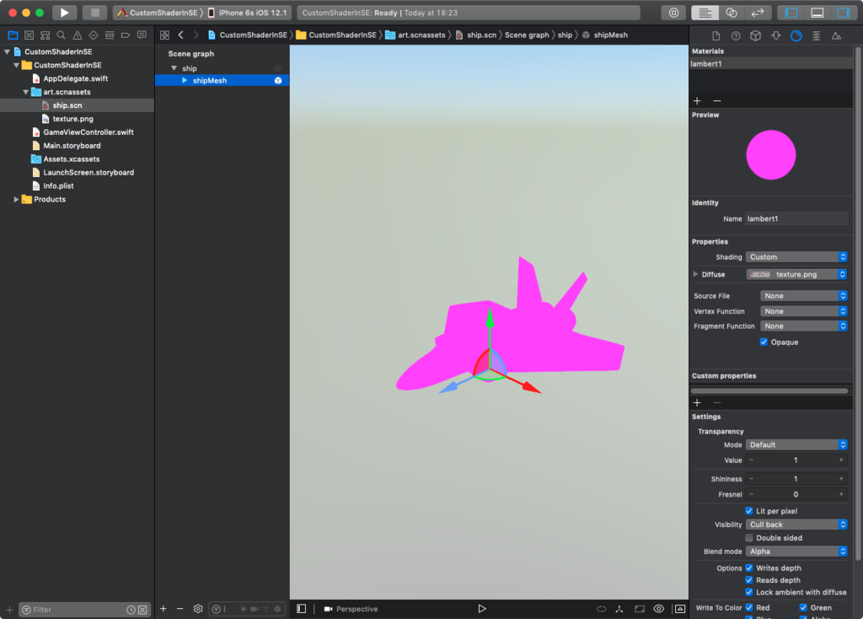
Task: Show the Node inspector
Action: 756,35
